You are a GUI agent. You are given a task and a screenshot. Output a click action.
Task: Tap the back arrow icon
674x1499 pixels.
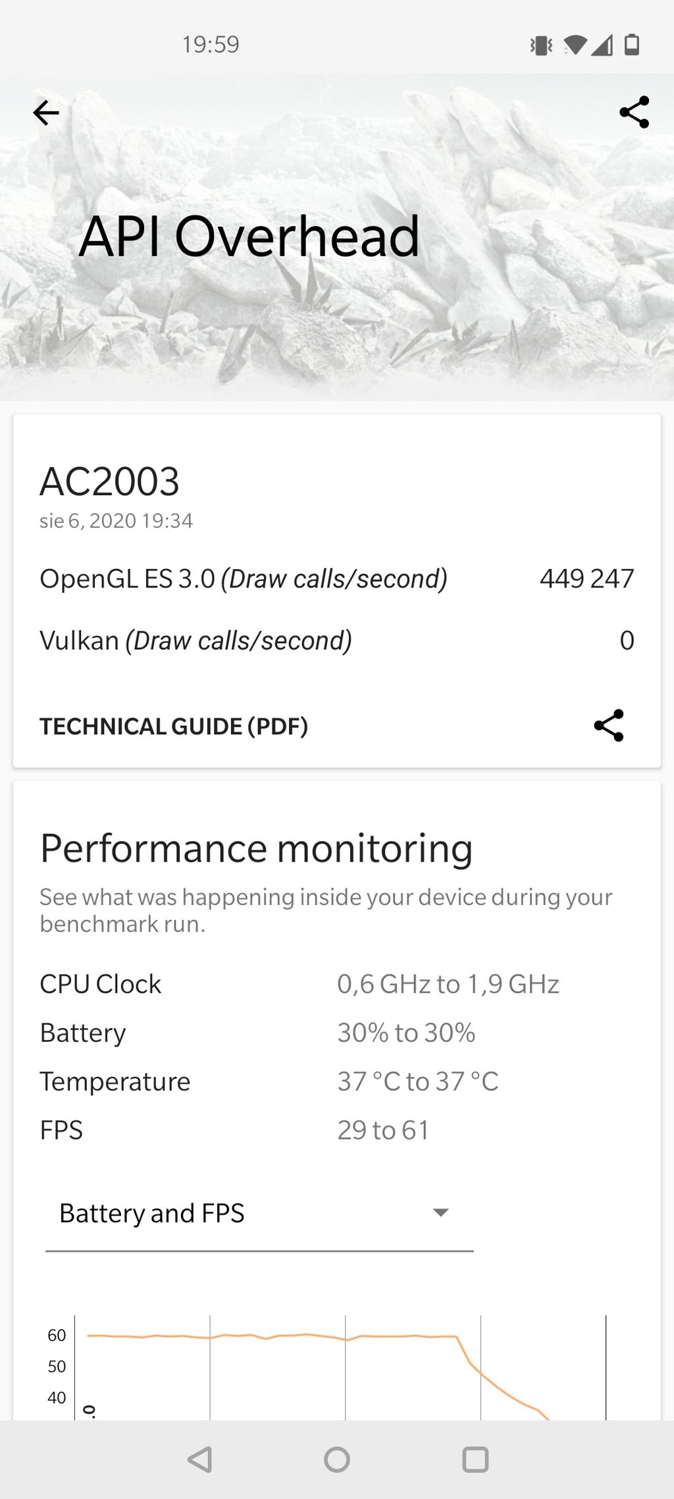point(45,113)
